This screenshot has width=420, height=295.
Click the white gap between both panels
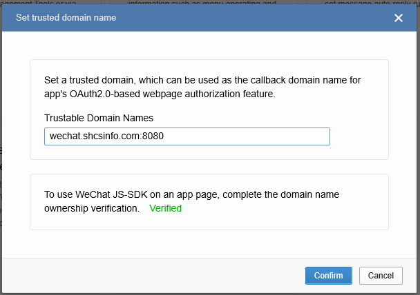[x=207, y=167]
